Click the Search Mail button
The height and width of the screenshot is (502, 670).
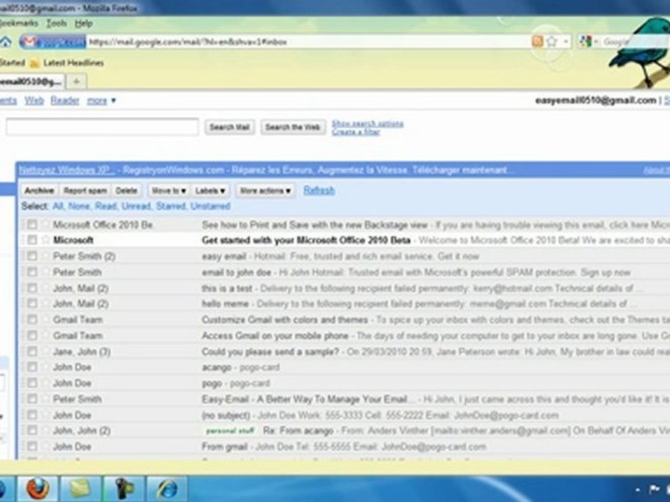(230, 127)
